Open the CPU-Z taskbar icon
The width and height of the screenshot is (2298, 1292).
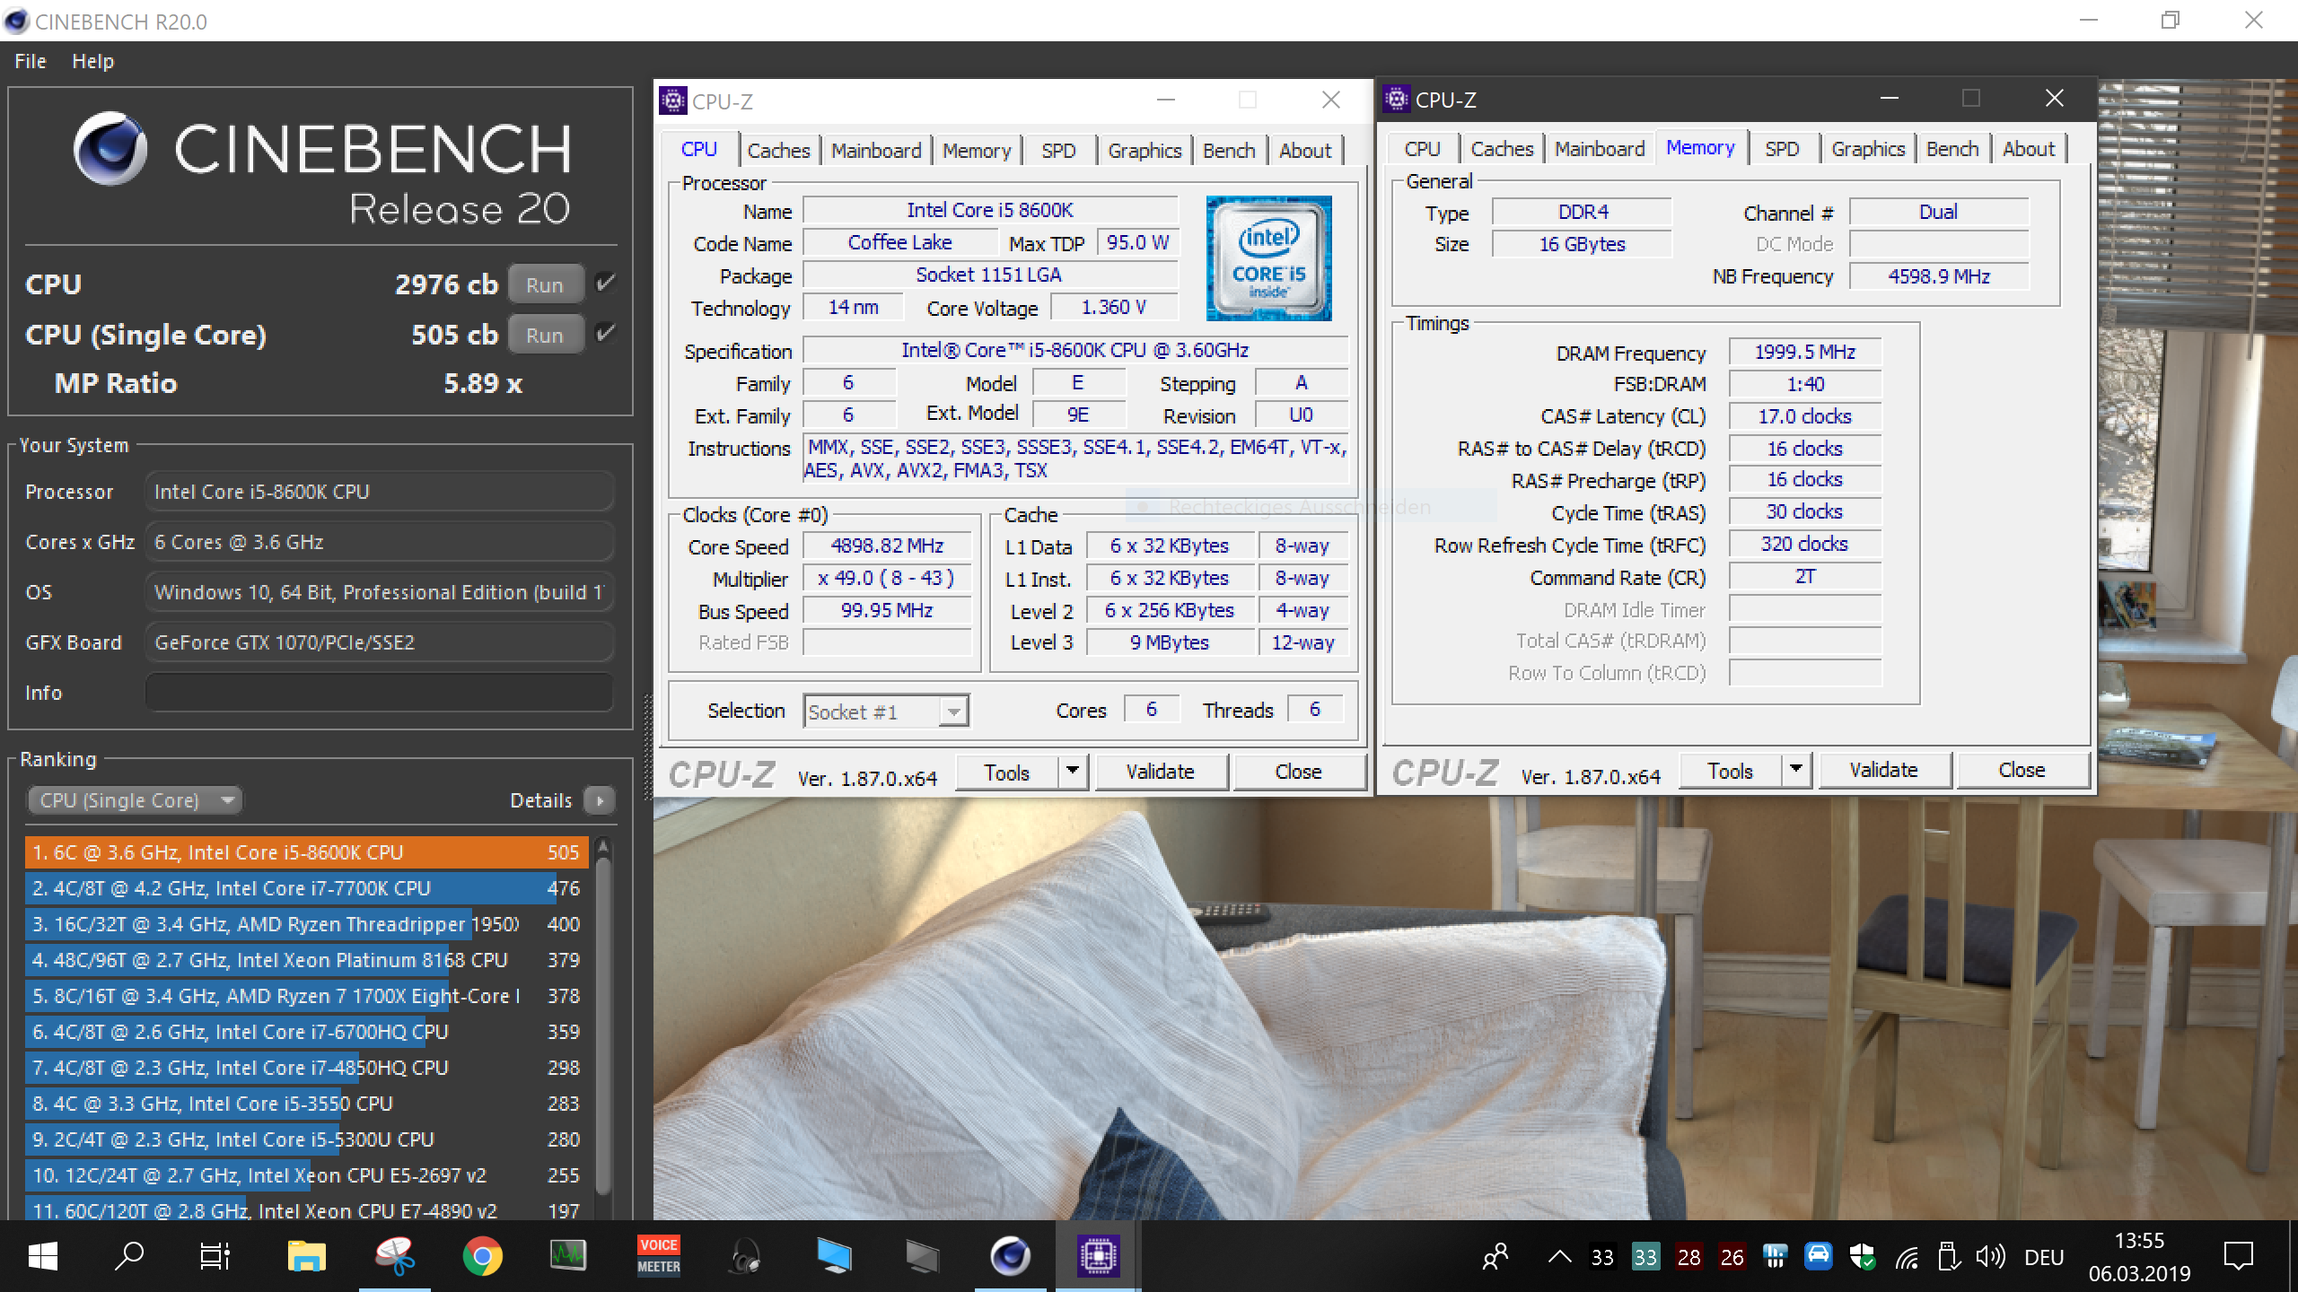[1098, 1256]
